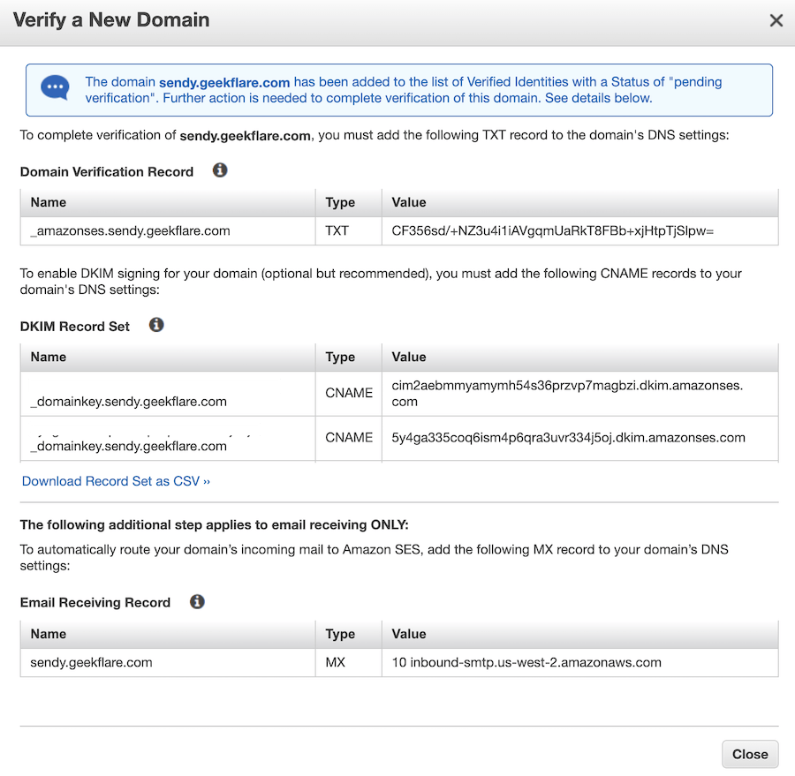Download Record Set as CSV
This screenshot has height=776, width=795.
coord(116,481)
